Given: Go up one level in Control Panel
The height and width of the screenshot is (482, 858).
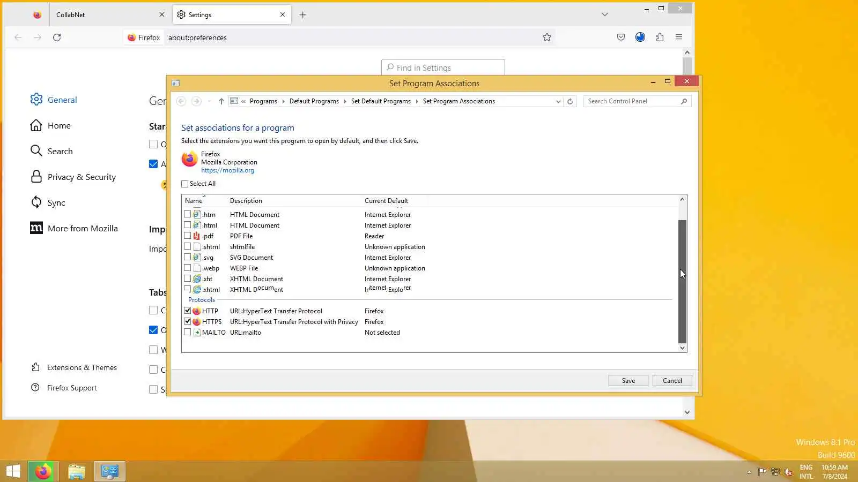Looking at the screenshot, I should click(x=221, y=101).
